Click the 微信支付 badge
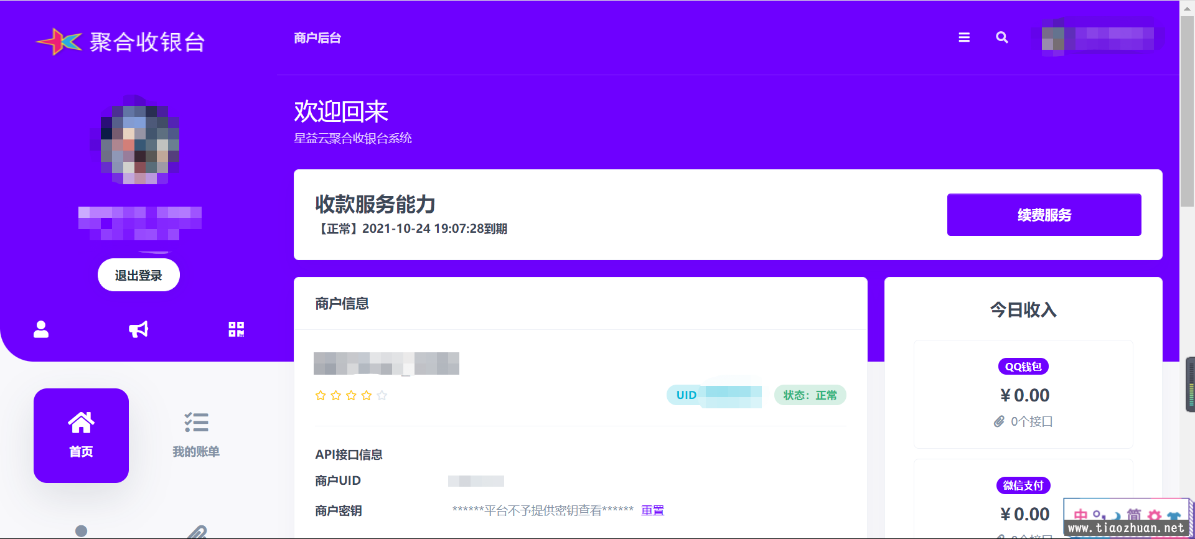Image resolution: width=1195 pixels, height=539 pixels. click(1023, 485)
